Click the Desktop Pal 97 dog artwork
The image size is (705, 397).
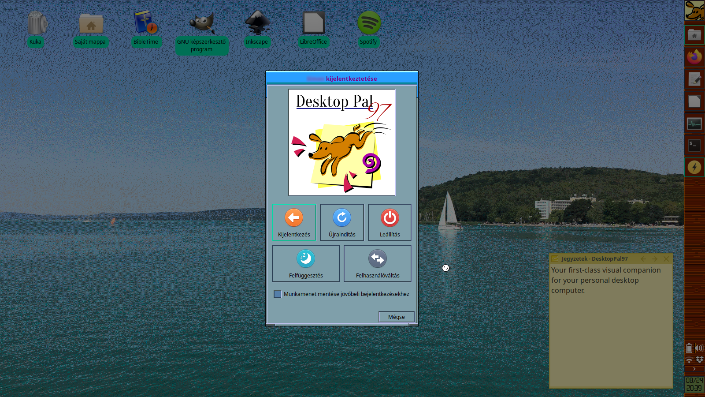[x=342, y=142]
